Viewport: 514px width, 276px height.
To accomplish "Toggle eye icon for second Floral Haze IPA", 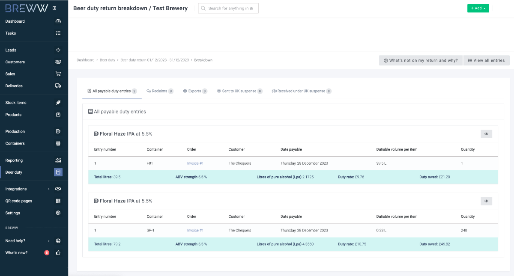I will (x=486, y=201).
